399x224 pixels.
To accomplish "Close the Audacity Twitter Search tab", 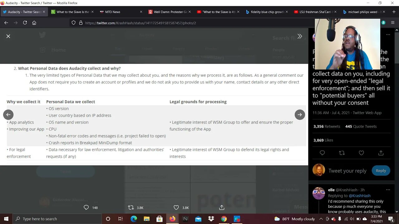I will click(x=44, y=12).
